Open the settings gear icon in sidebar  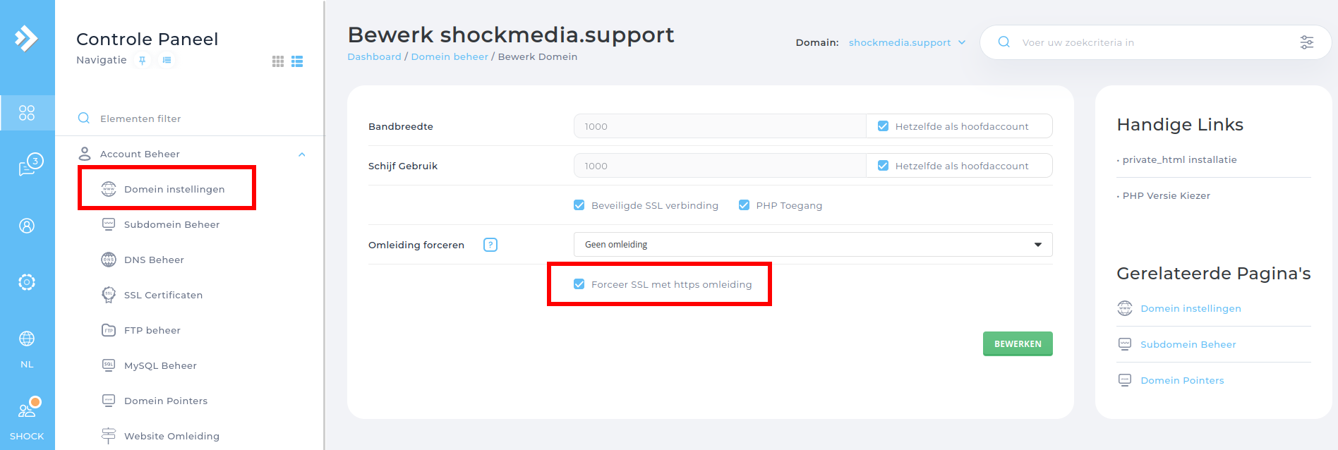pyautogui.click(x=27, y=282)
